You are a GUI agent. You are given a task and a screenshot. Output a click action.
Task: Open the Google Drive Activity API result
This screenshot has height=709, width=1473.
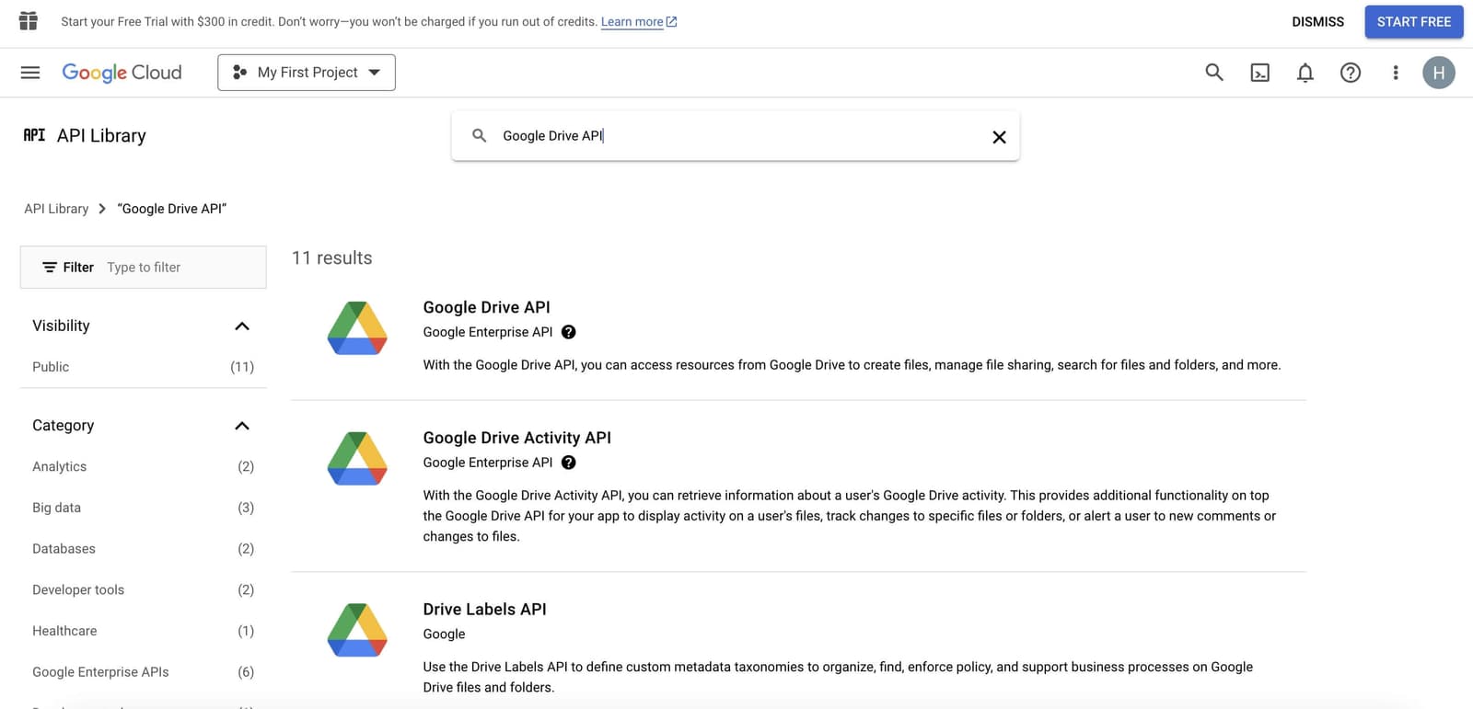pyautogui.click(x=516, y=438)
